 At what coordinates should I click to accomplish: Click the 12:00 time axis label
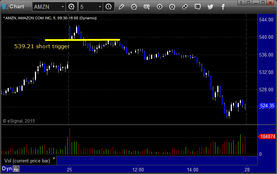(x=138, y=170)
